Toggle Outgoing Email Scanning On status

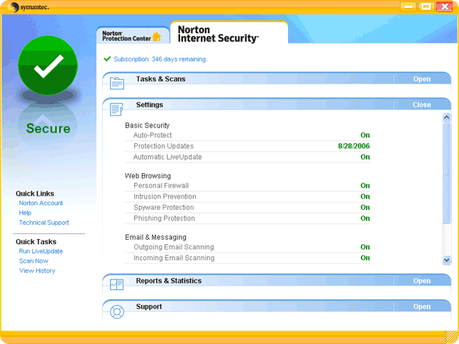point(365,247)
